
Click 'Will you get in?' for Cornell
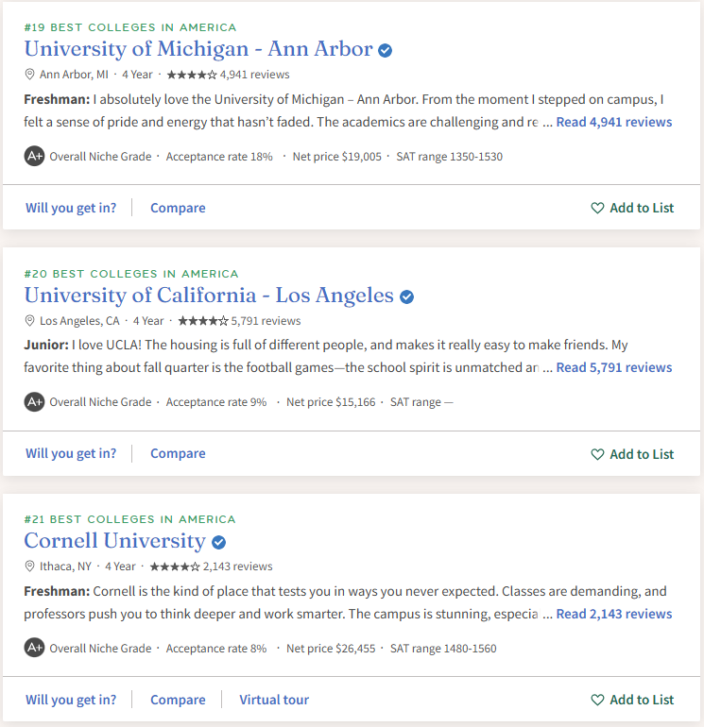tap(71, 700)
